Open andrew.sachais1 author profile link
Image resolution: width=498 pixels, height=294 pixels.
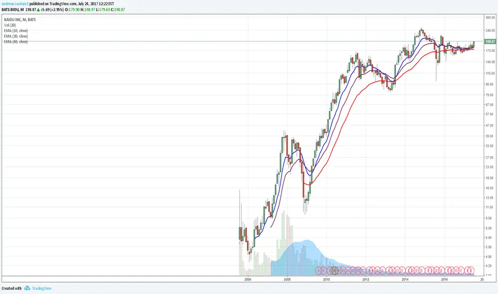[15, 4]
